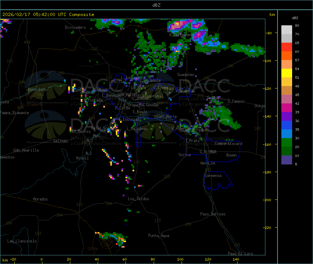The width and height of the screenshot is (313, 264).
Task: Click the C_Campos location label
Action: pos(236,101)
